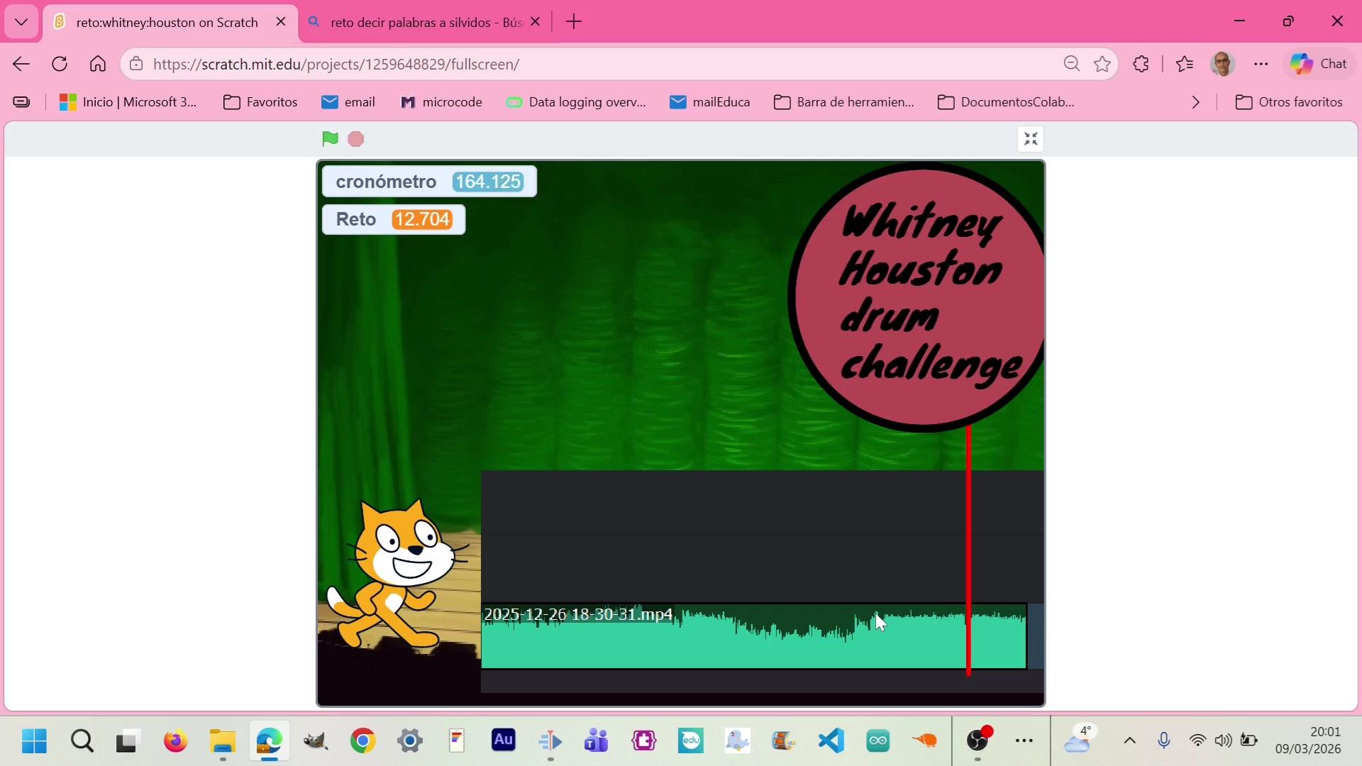Image resolution: width=1362 pixels, height=766 pixels.
Task: Open a new browser tab
Action: coord(574,22)
